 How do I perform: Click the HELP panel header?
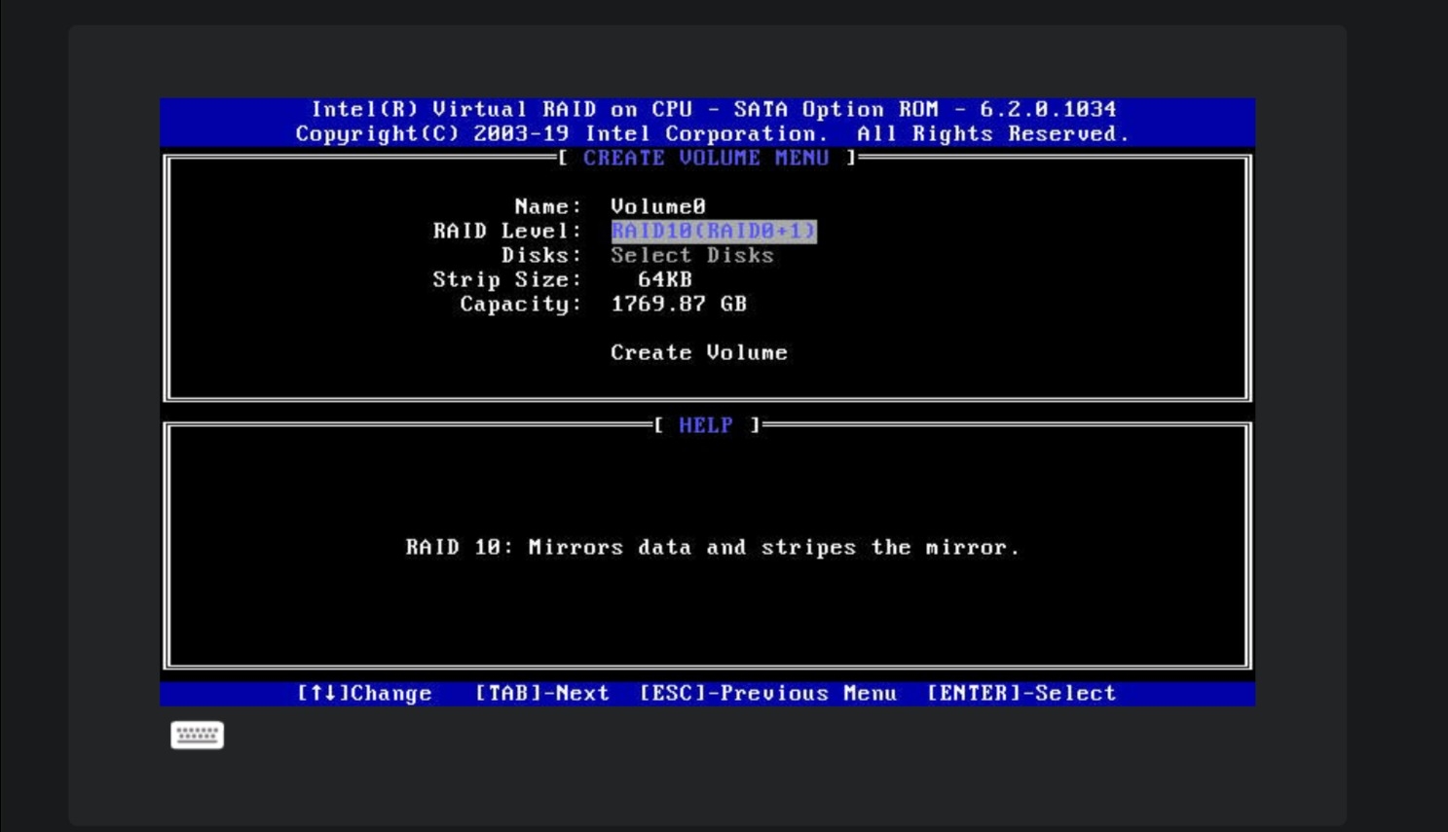point(706,425)
